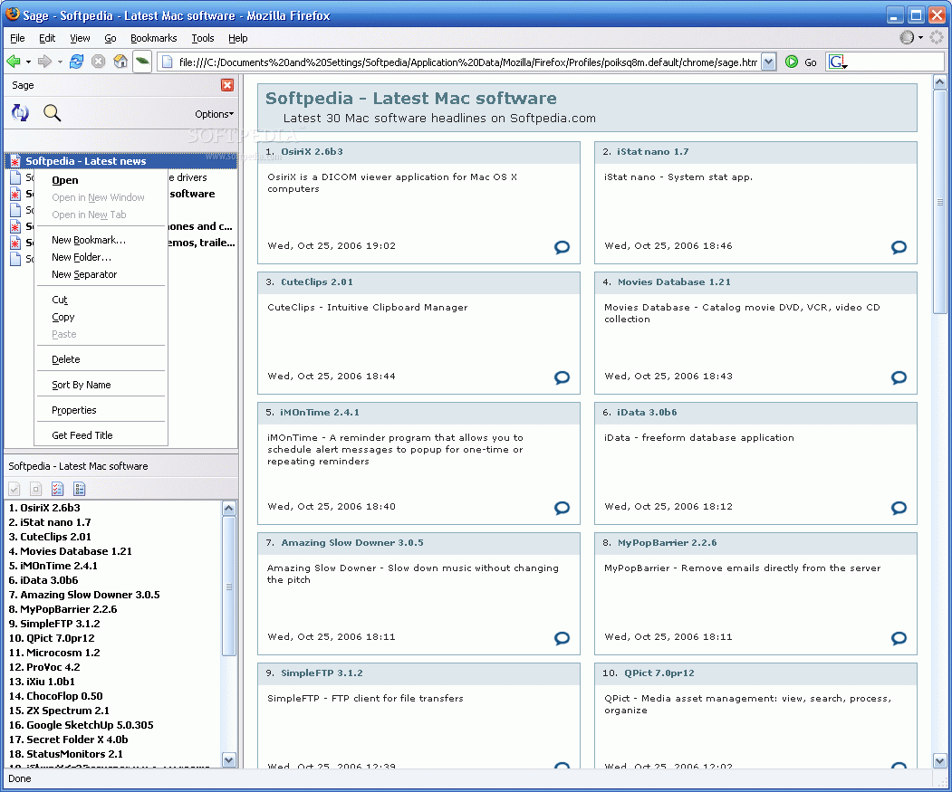Select '16. Google SketchUp 5.0.305' list item
Image resolution: width=952 pixels, height=792 pixels.
click(113, 725)
